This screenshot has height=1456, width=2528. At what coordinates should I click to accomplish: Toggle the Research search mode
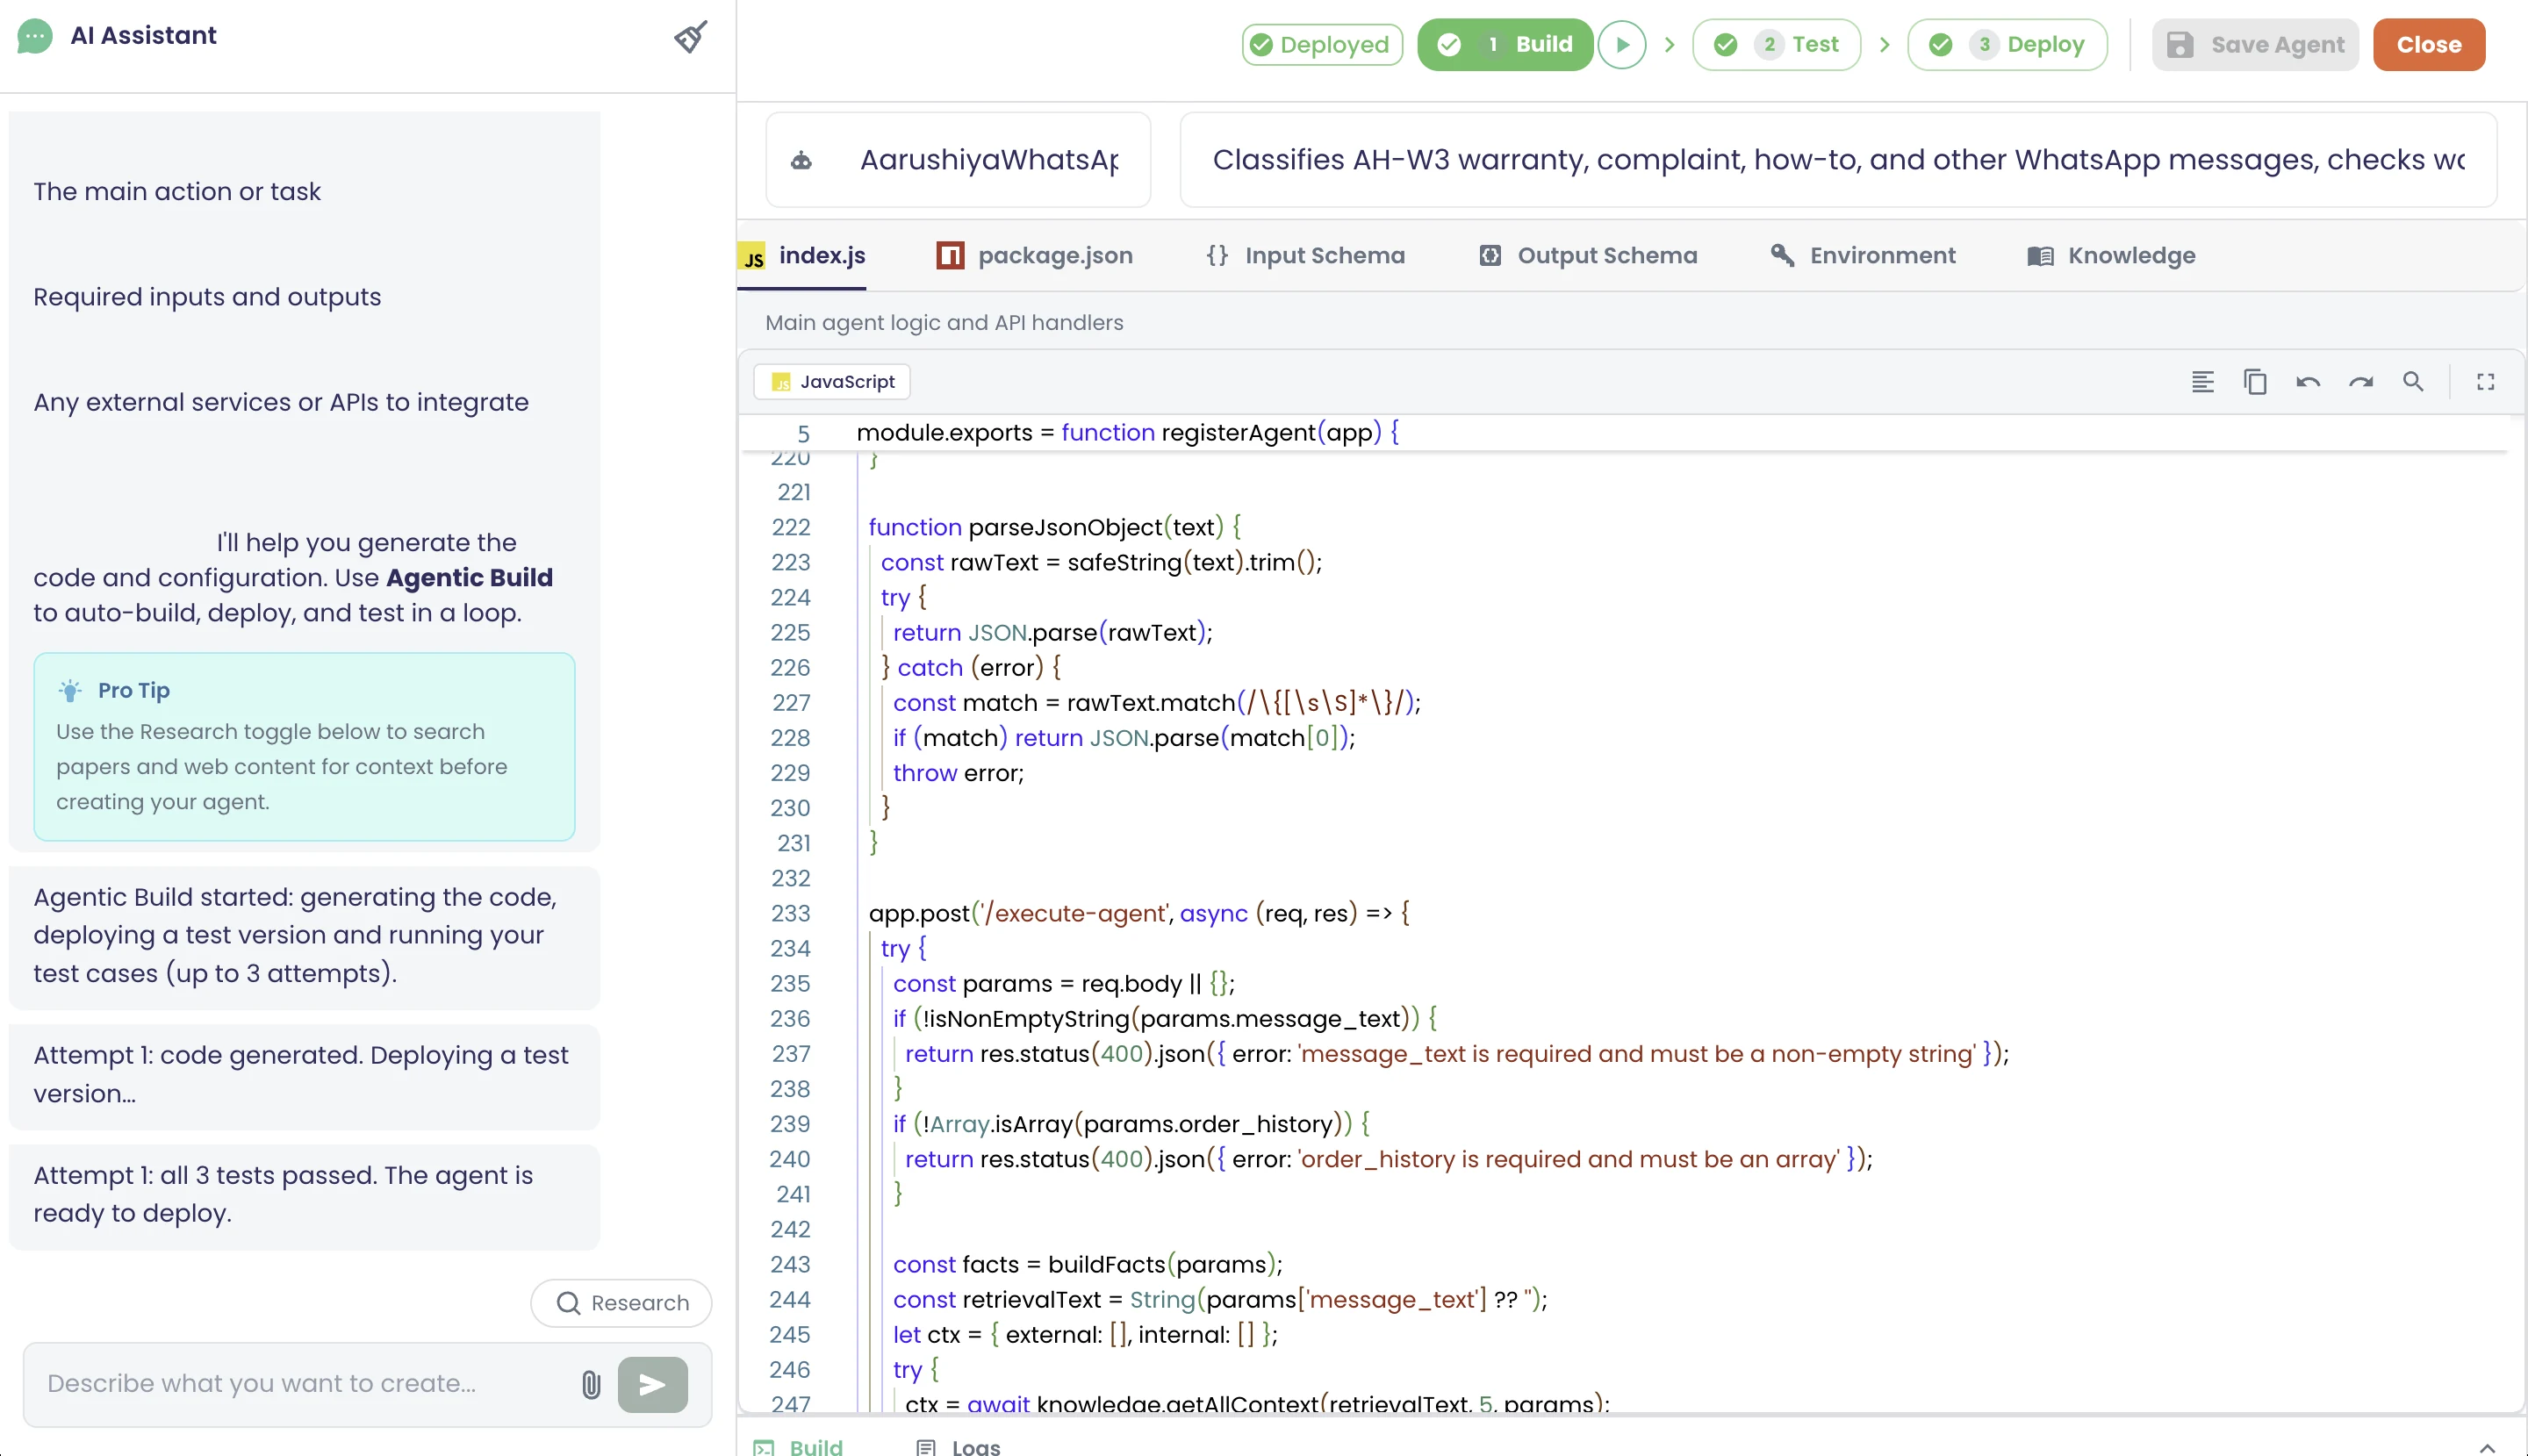pyautogui.click(x=621, y=1303)
